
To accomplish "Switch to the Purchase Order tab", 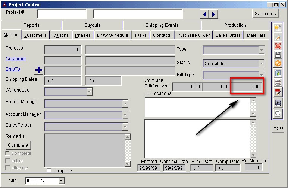I will (193, 35).
